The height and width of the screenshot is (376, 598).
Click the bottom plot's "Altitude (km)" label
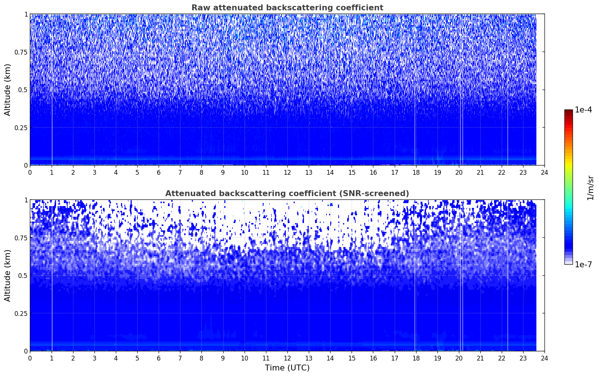tap(8, 275)
